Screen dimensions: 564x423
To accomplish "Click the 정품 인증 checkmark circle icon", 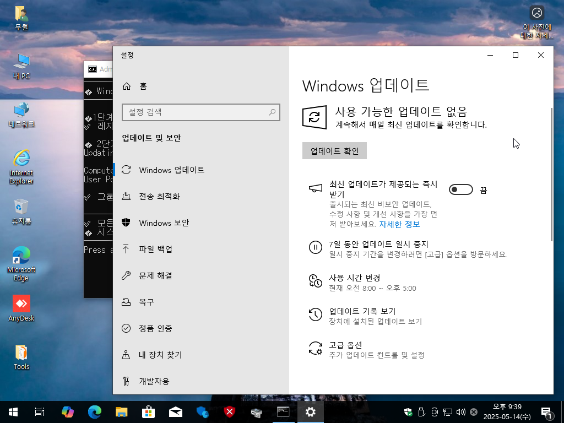I will (126, 328).
